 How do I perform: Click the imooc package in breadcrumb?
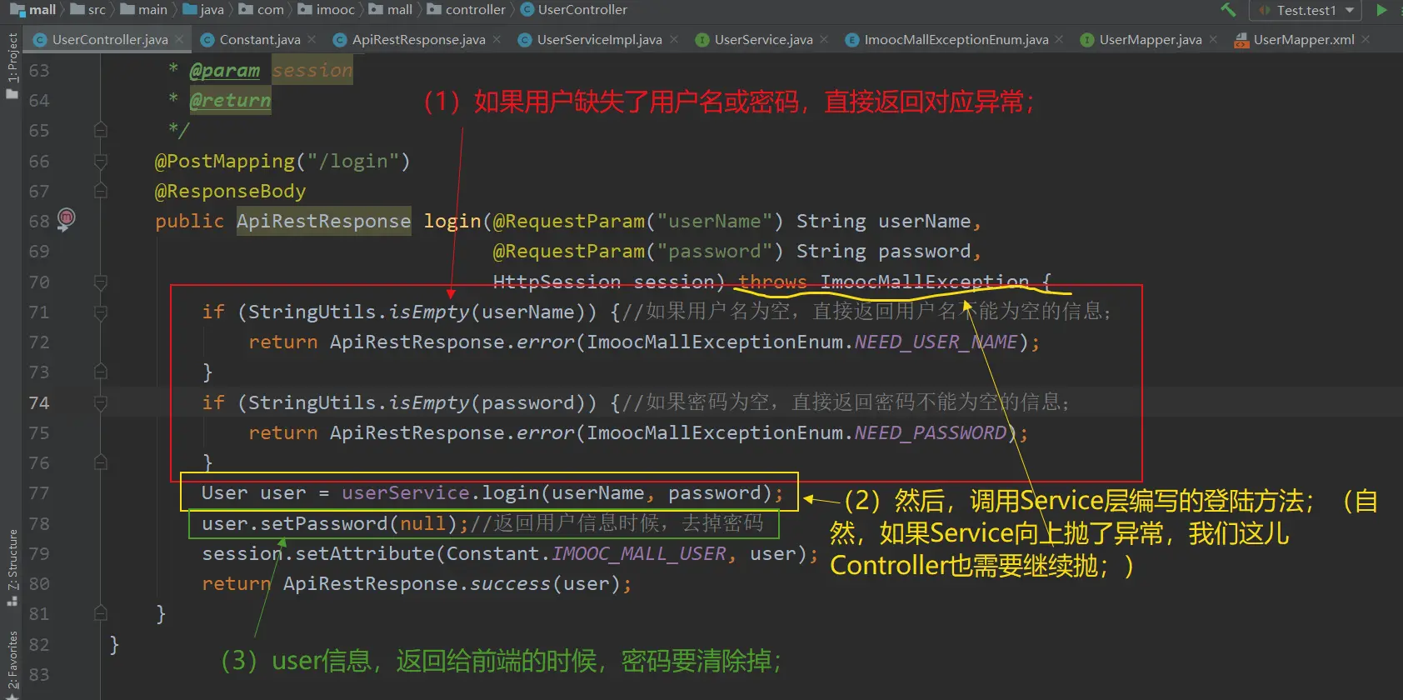pyautogui.click(x=335, y=10)
